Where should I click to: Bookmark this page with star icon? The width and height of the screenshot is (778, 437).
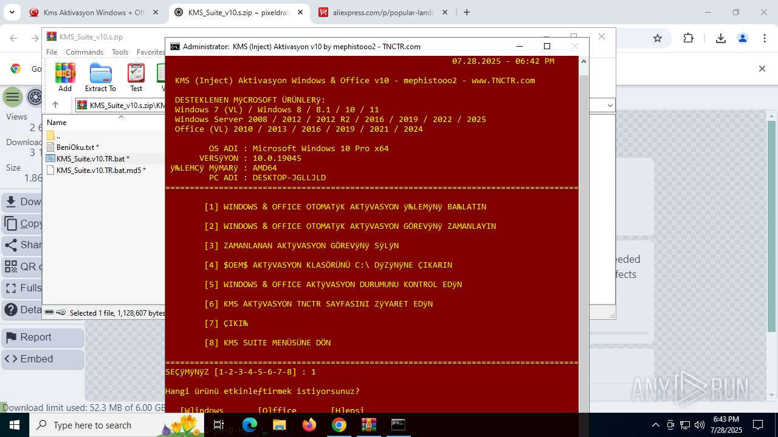pyautogui.click(x=657, y=38)
